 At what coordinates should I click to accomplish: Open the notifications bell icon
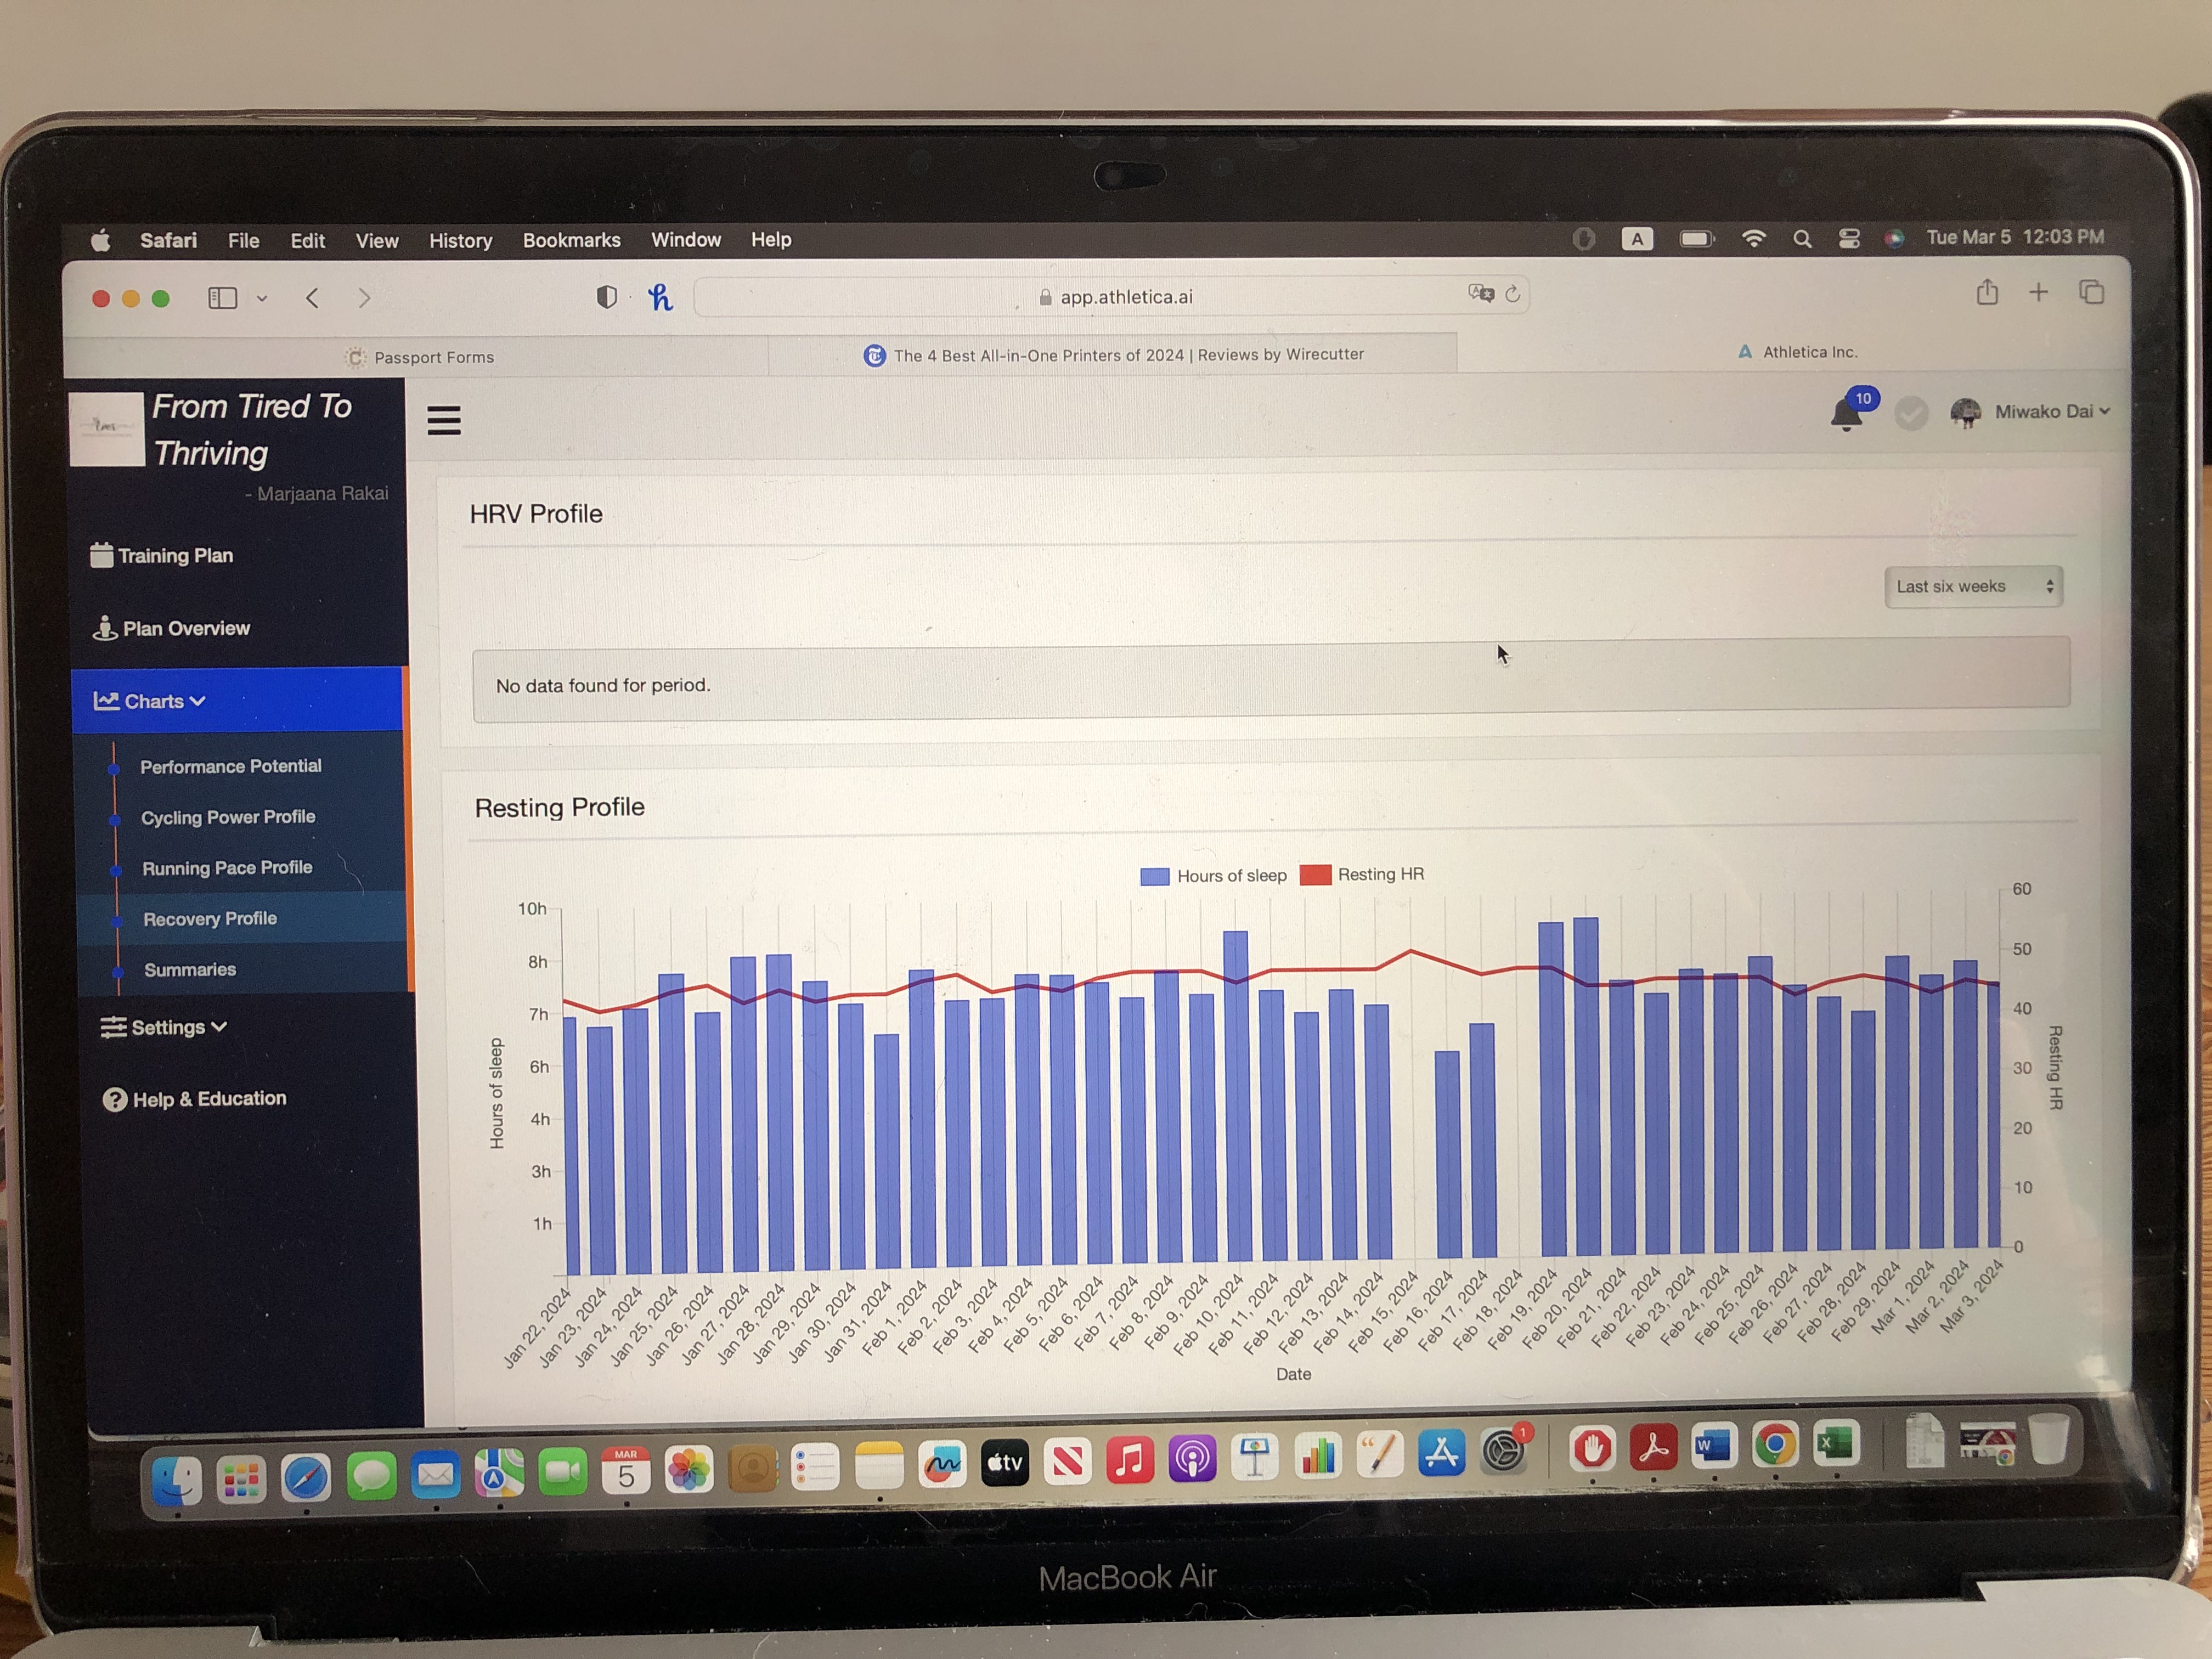(1846, 413)
